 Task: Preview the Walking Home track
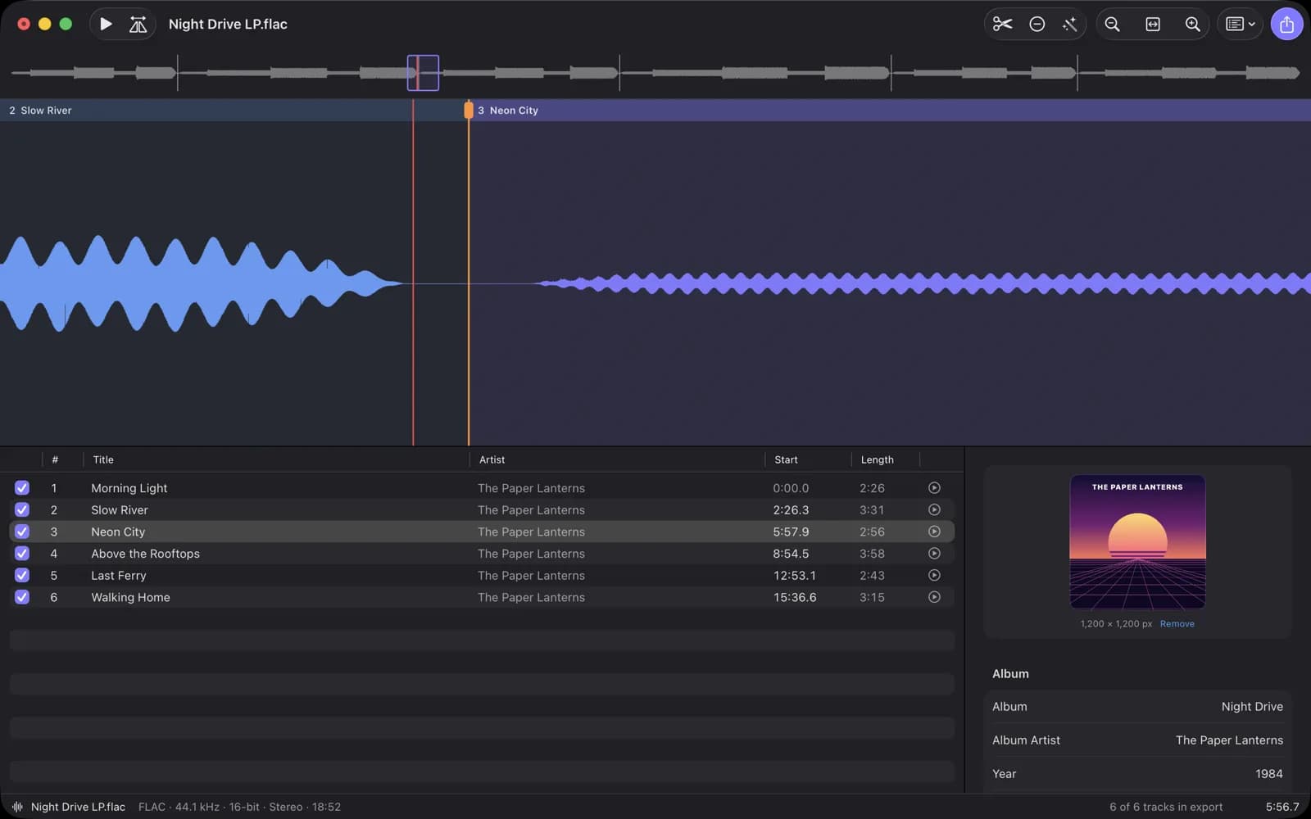(x=934, y=597)
